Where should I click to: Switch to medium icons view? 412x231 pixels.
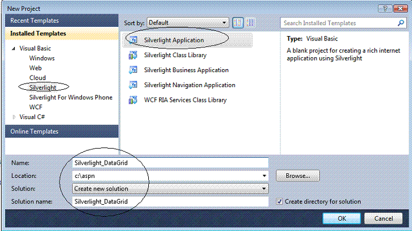coord(238,23)
